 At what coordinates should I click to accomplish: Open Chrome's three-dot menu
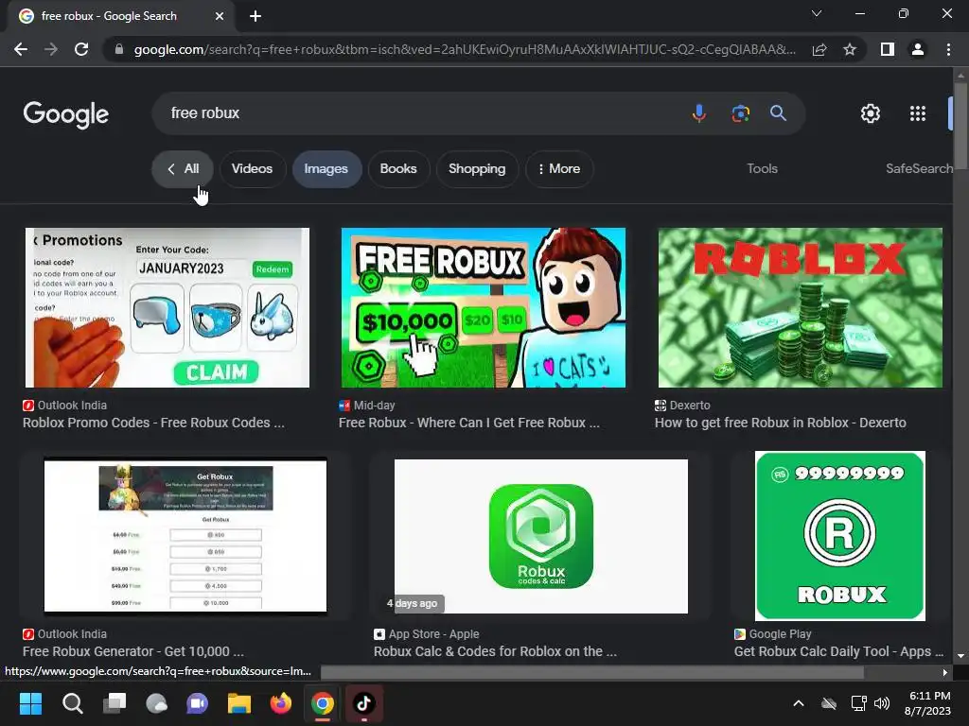pyautogui.click(x=948, y=49)
